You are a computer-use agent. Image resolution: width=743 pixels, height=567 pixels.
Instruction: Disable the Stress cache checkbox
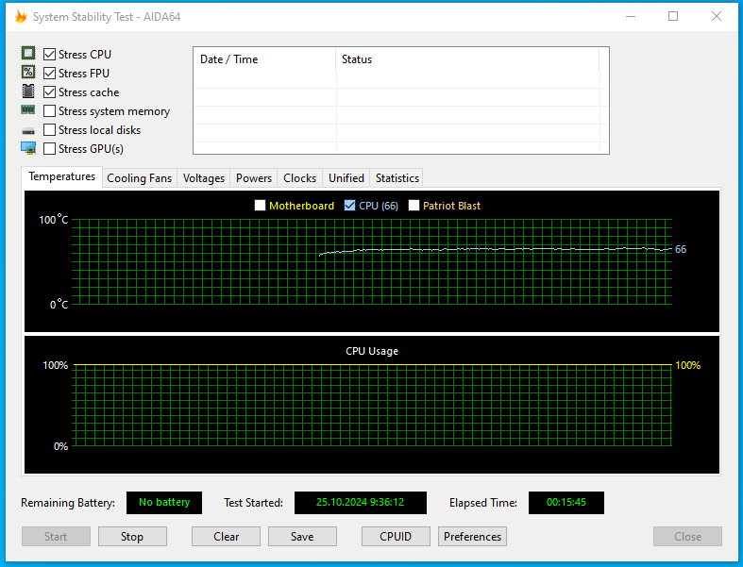tap(49, 92)
